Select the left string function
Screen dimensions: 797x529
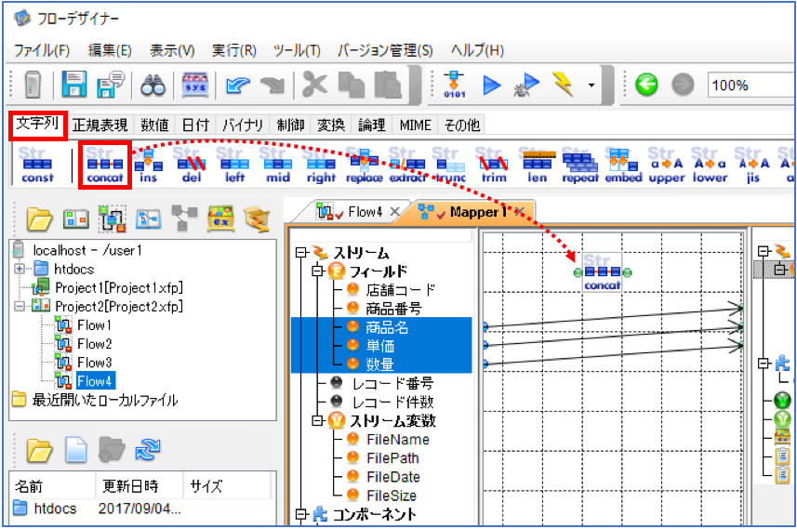(235, 165)
